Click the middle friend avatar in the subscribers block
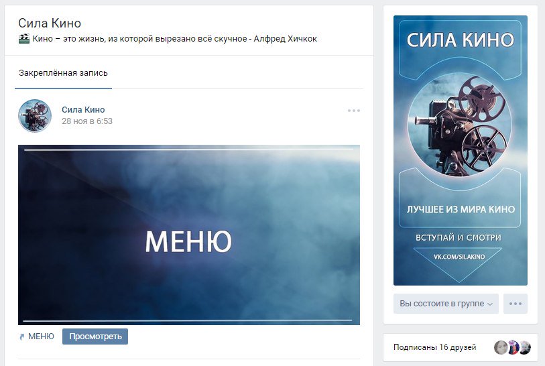545x366 pixels. point(513,347)
